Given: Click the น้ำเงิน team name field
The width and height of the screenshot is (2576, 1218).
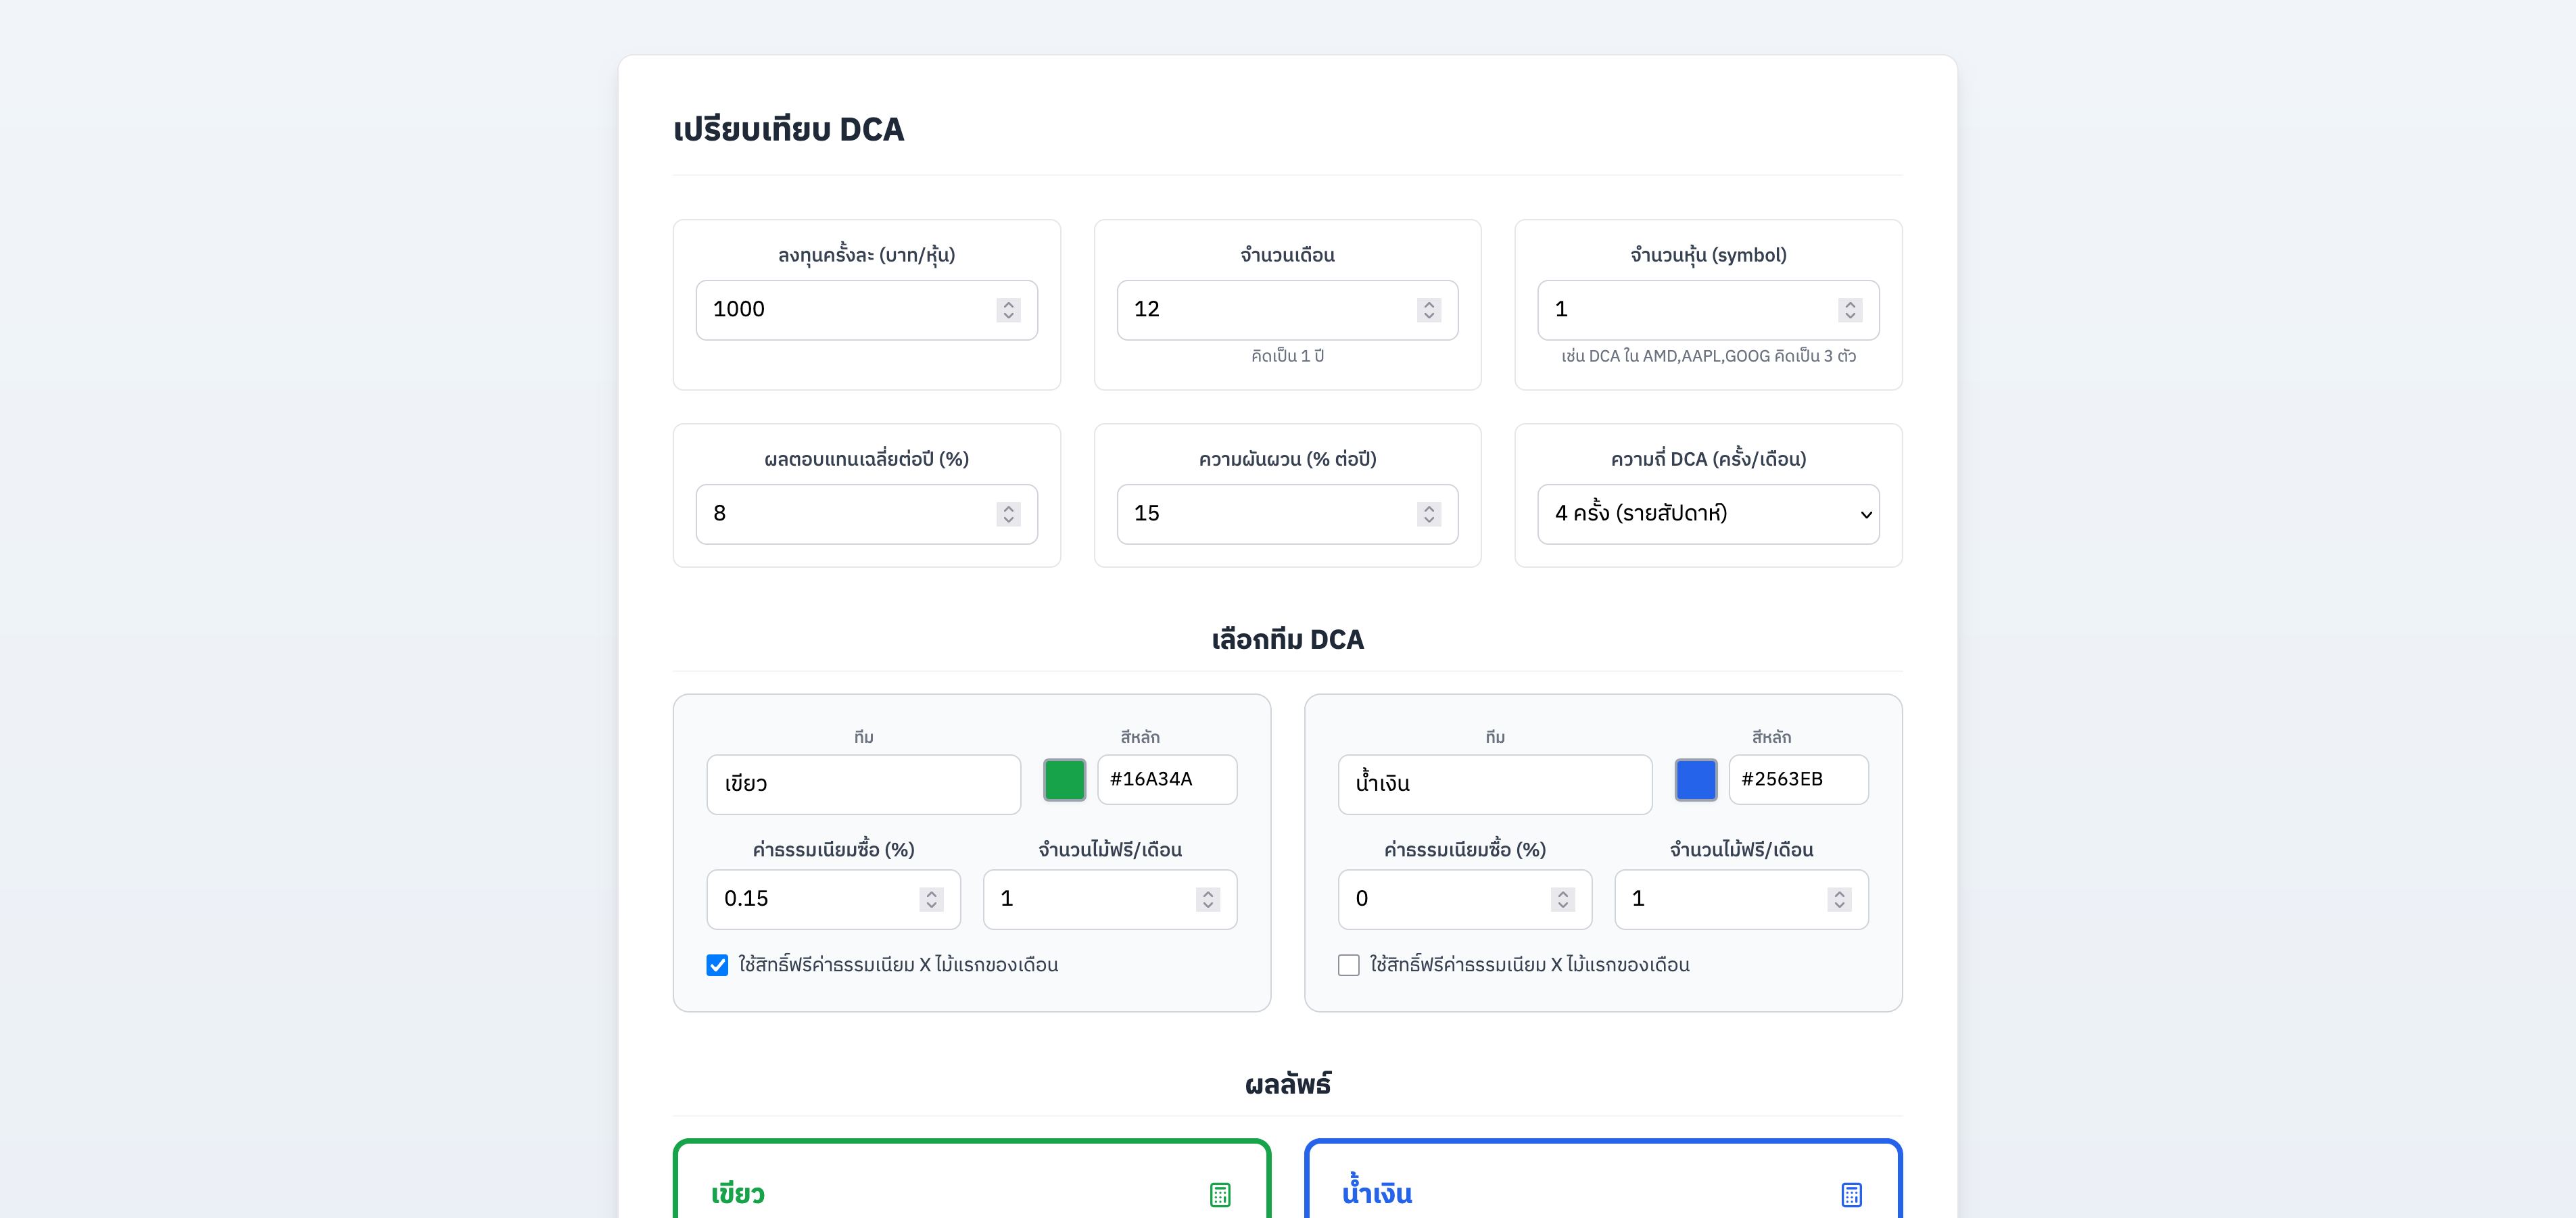Looking at the screenshot, I should pyautogui.click(x=1494, y=784).
